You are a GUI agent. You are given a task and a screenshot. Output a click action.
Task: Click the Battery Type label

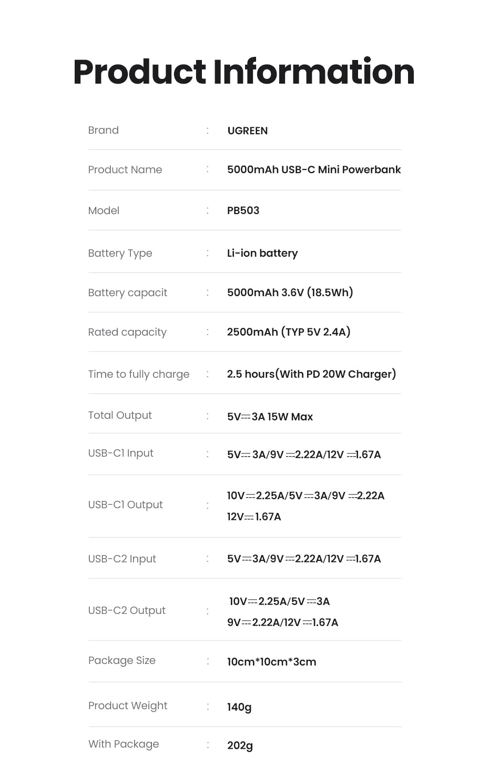pyautogui.click(x=120, y=253)
